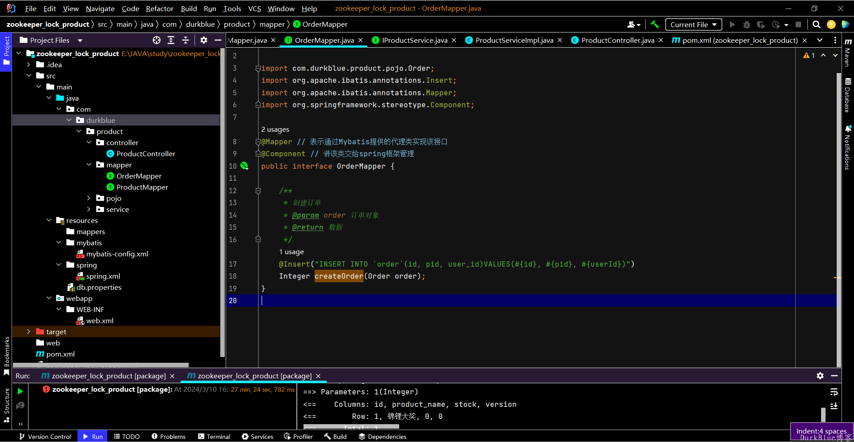Open Run panel settings gear icon
Screen dimensions: 854x442
[820, 376]
